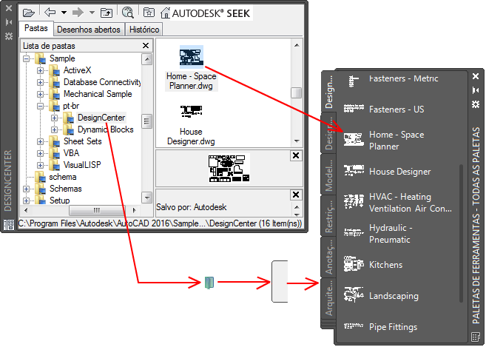Toggle DesignCenter auto-hide icon
The width and height of the screenshot is (486, 347).
(9, 22)
